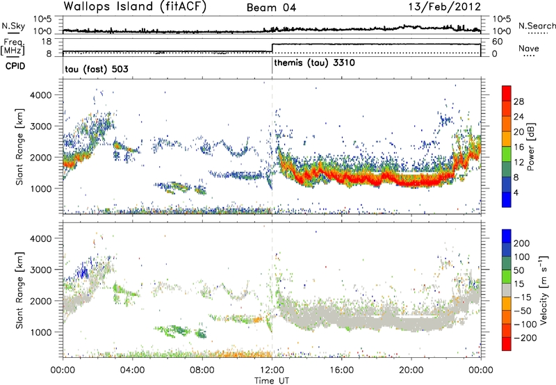Click the '16:00' time axis tick label
This screenshot has width=556, height=385.
tap(341, 370)
